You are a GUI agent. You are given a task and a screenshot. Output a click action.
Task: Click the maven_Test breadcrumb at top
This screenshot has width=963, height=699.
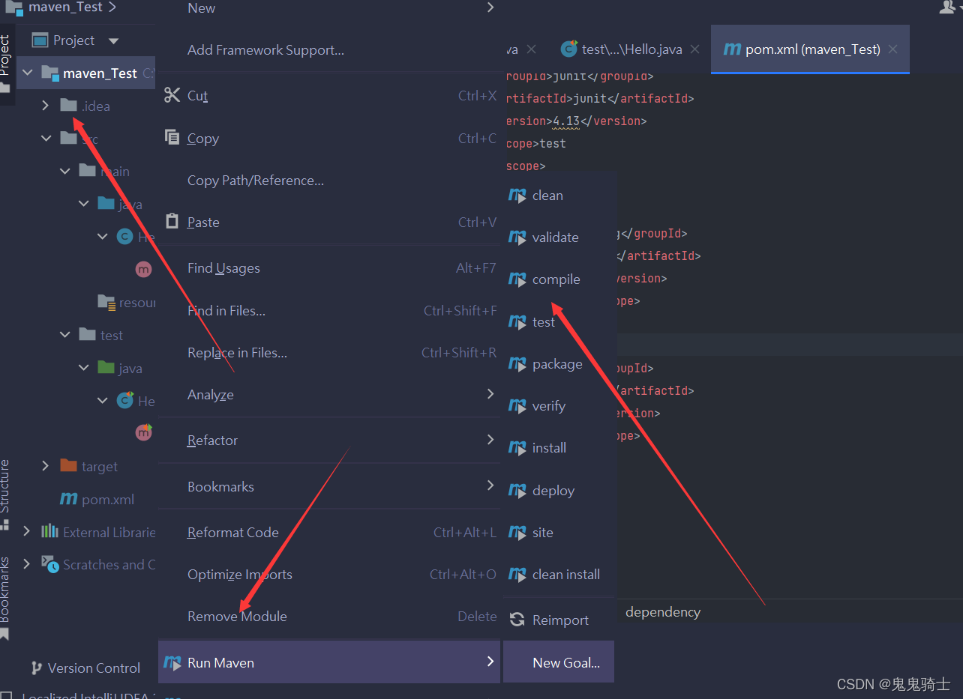65,7
